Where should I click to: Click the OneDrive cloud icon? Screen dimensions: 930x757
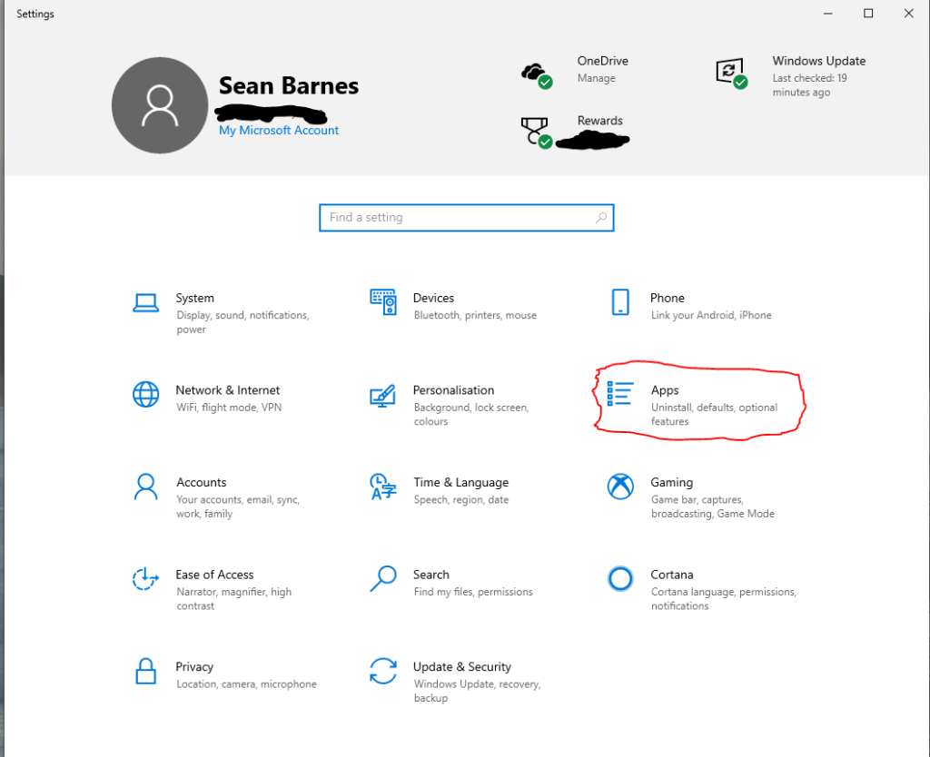pos(537,75)
